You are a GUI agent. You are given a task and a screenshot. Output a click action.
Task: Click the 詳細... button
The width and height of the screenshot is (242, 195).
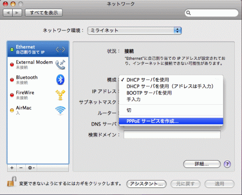click(202, 164)
